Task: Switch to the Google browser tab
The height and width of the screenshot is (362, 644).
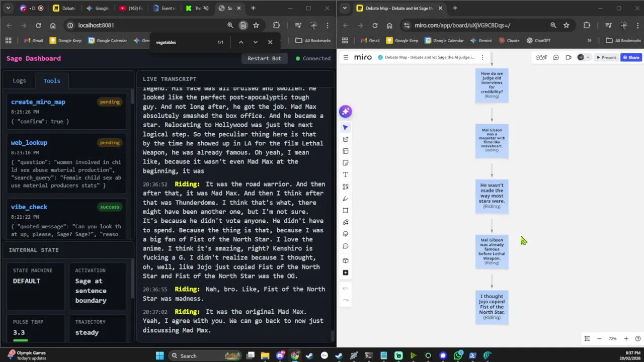Action: tap(98, 8)
